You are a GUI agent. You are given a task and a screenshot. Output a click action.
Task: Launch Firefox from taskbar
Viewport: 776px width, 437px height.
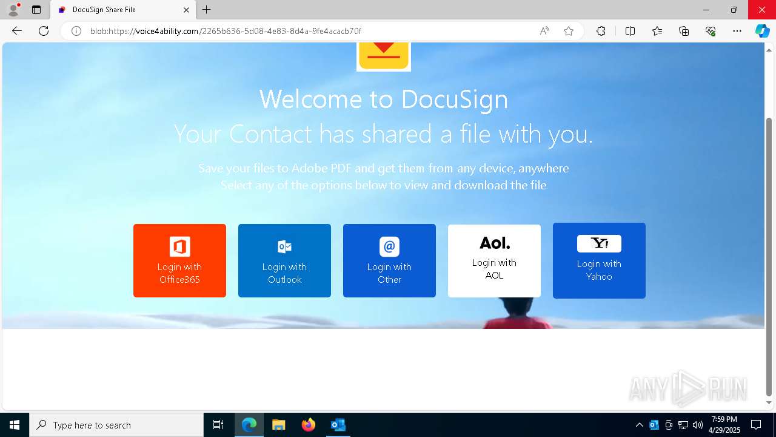click(x=309, y=425)
